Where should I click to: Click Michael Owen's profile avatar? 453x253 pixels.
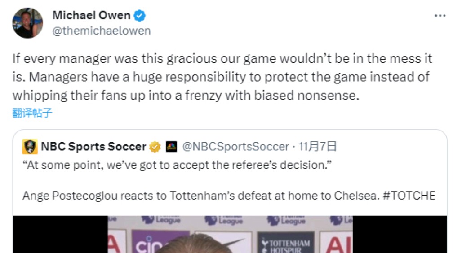[x=27, y=23]
